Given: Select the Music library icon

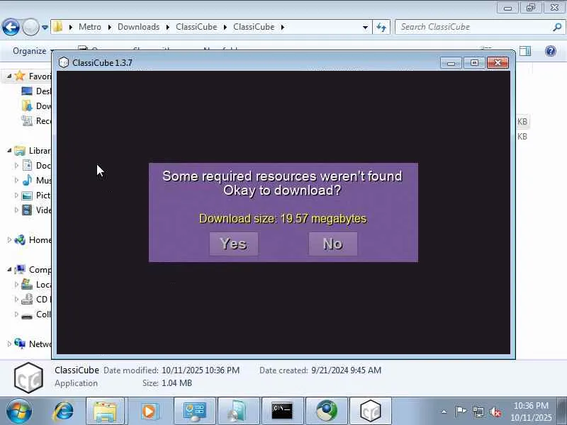Looking at the screenshot, I should [27, 180].
